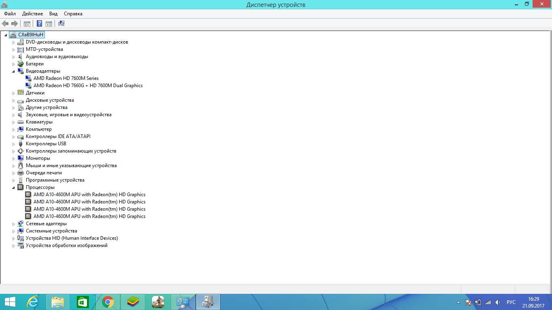The height and width of the screenshot is (310, 552).
Task: Click the Другие устройства icon
Action: point(21,107)
